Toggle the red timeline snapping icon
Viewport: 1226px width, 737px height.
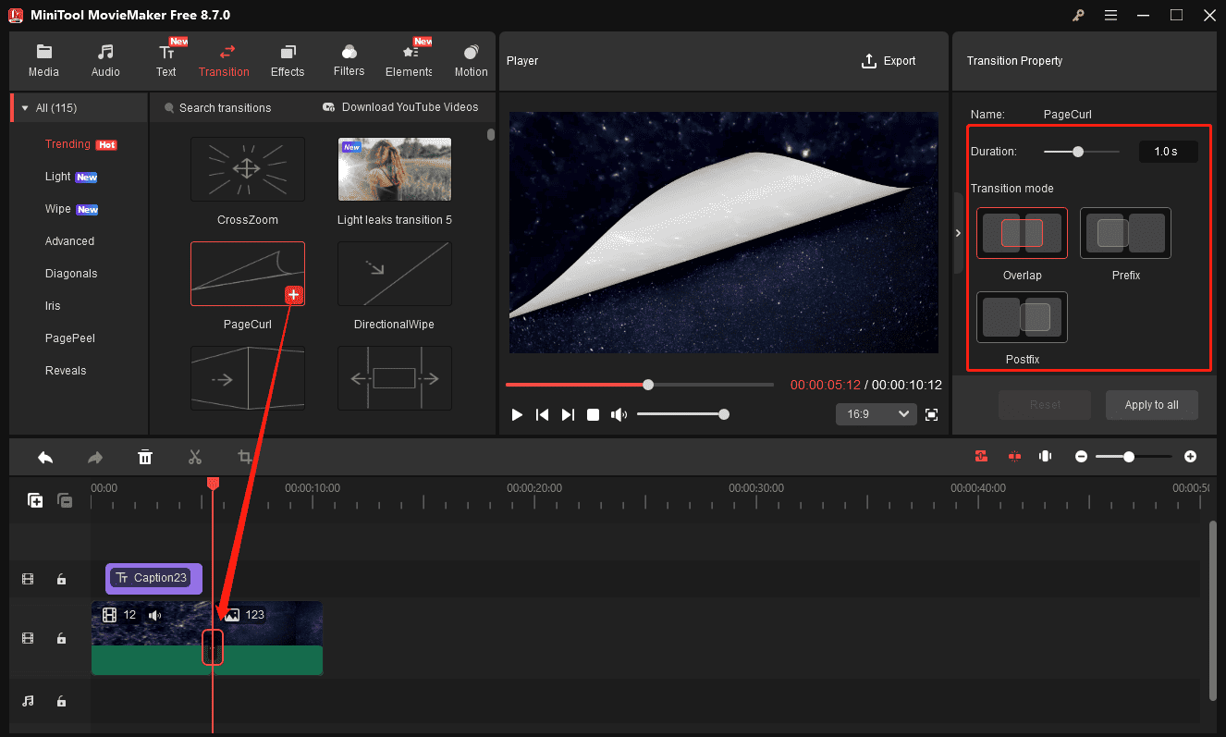click(x=981, y=456)
